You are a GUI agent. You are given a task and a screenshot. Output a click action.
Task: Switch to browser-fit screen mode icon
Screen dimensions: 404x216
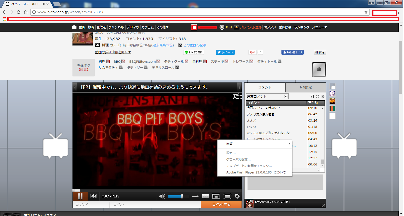[x=216, y=196]
